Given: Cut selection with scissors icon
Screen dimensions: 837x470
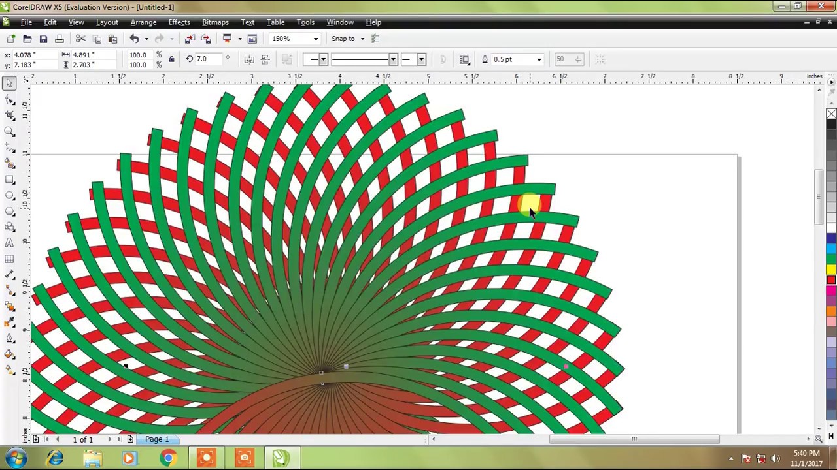Looking at the screenshot, I should tap(80, 39).
